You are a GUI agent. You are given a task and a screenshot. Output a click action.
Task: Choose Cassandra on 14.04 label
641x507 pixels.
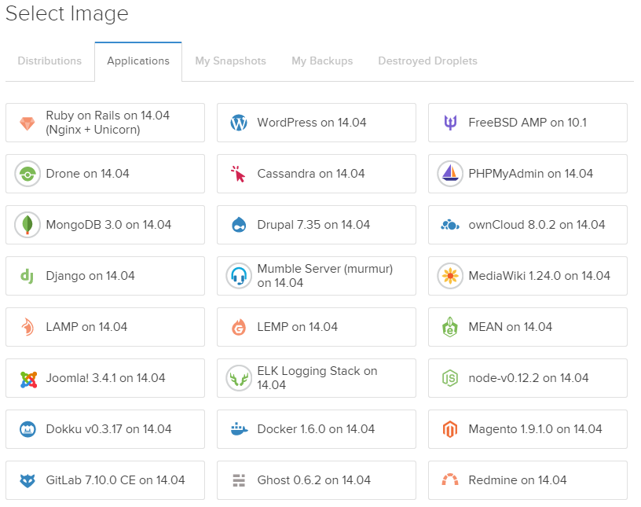tap(311, 174)
